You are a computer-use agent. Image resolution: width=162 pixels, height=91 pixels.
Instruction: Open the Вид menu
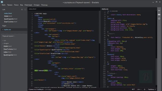22,5
